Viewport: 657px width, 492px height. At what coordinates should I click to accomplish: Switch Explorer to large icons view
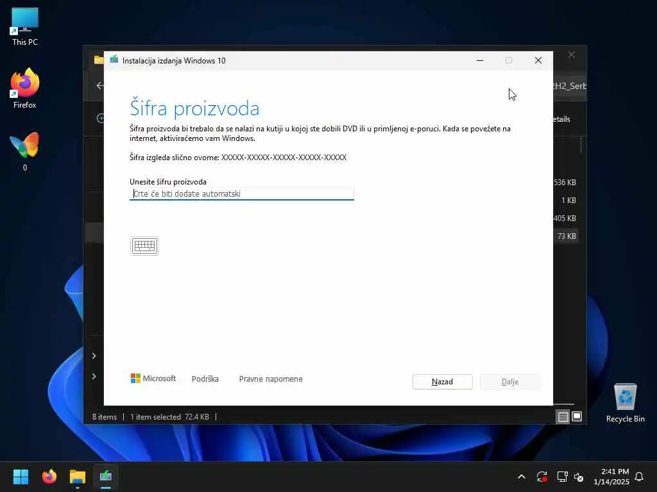pyautogui.click(x=577, y=416)
